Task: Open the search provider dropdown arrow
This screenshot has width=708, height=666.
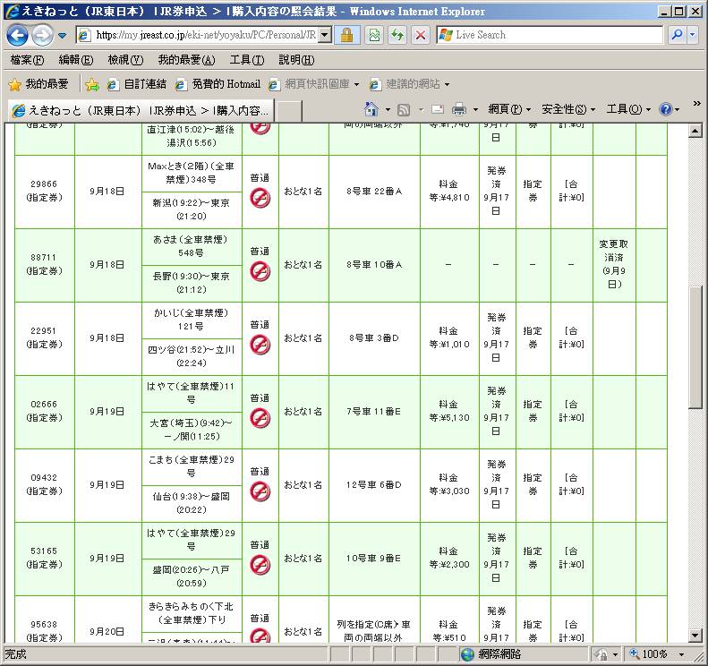Action: click(693, 35)
